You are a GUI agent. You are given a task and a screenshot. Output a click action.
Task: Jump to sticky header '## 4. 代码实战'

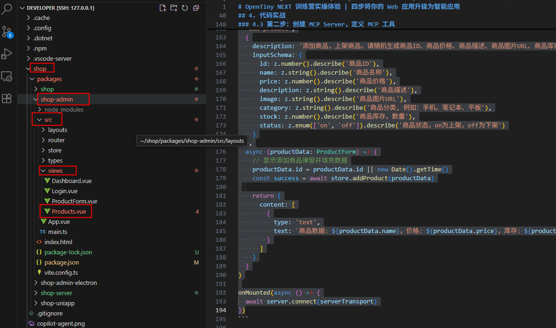[x=262, y=15]
